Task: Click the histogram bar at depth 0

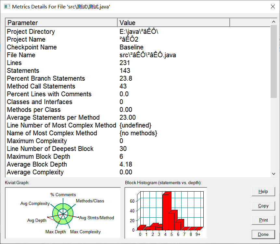Action: point(140,229)
